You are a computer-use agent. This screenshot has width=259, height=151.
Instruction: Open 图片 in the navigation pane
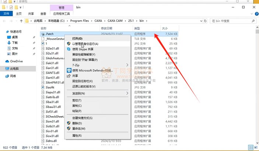[x=15, y=54]
